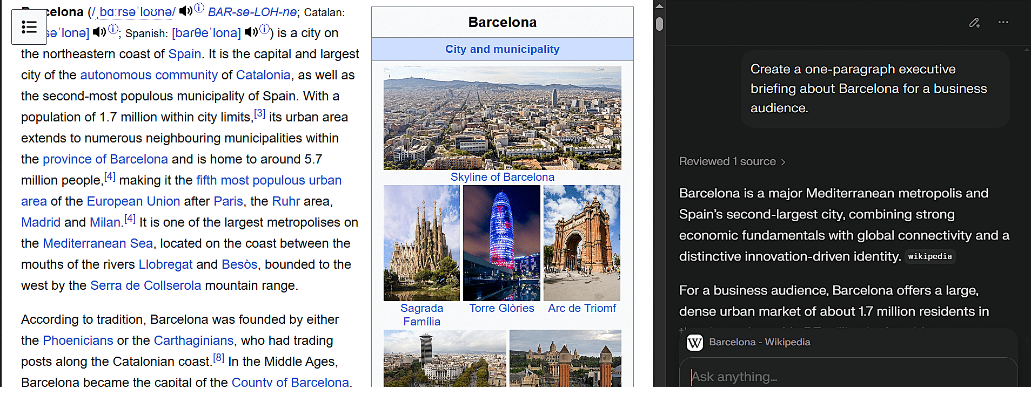Open the Catalonia link

(x=263, y=75)
